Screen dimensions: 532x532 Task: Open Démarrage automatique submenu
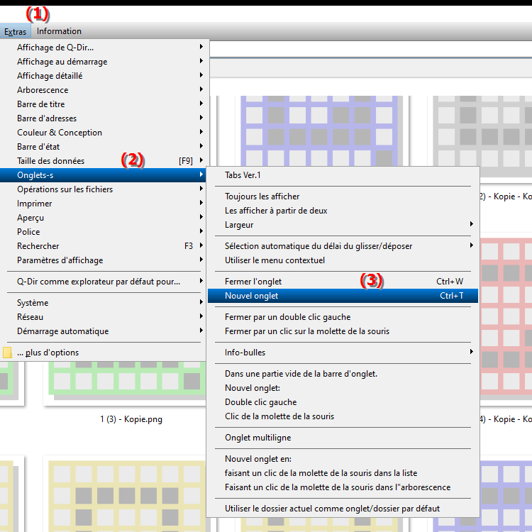pos(104,331)
